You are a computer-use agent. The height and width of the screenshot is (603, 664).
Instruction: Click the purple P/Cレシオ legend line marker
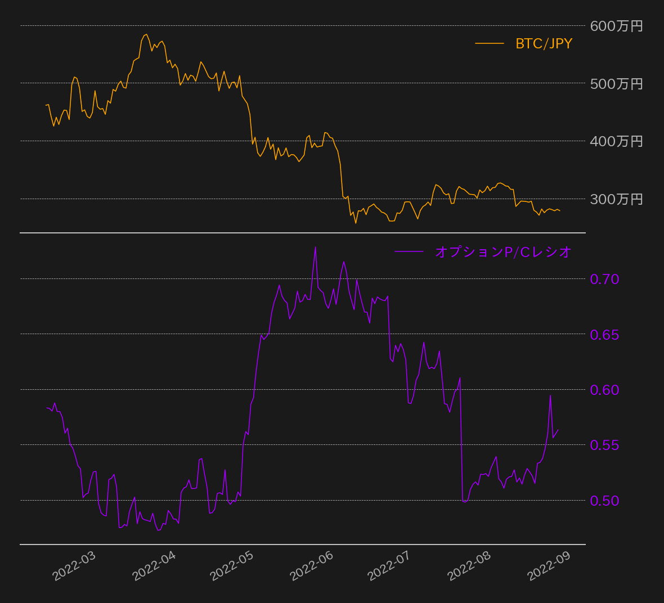[x=410, y=251]
